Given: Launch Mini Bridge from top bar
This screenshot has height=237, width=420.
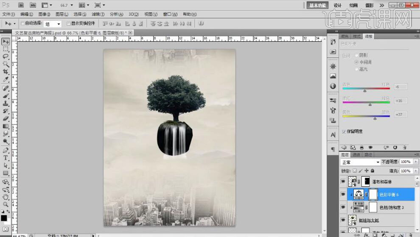Looking at the screenshot, I should tap(33, 5).
